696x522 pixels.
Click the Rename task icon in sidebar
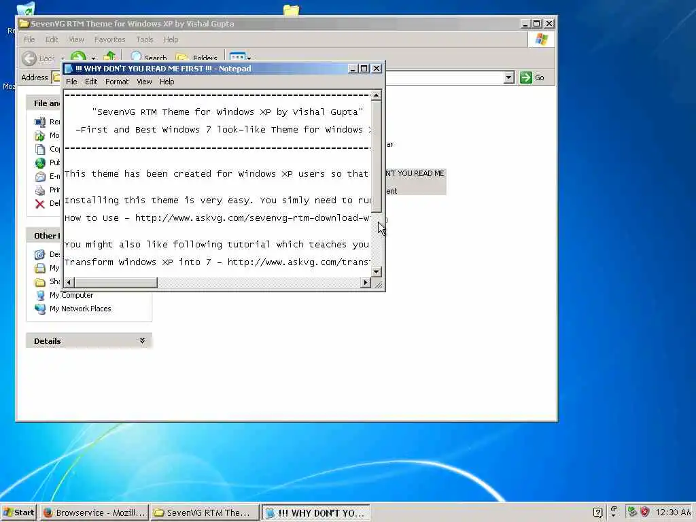40,122
